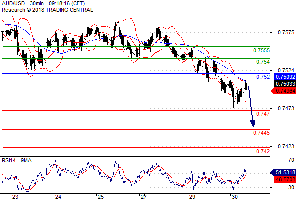This screenshot has height=200, width=296.
Task: Click the red 0.742 support label
Action: 263,151
